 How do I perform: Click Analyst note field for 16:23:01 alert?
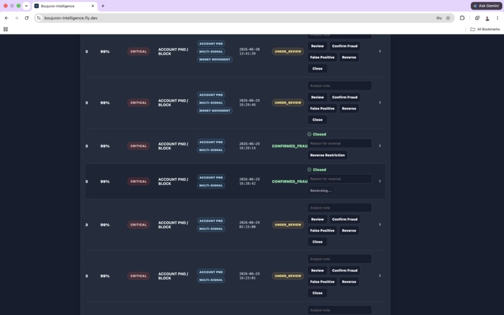340,259
